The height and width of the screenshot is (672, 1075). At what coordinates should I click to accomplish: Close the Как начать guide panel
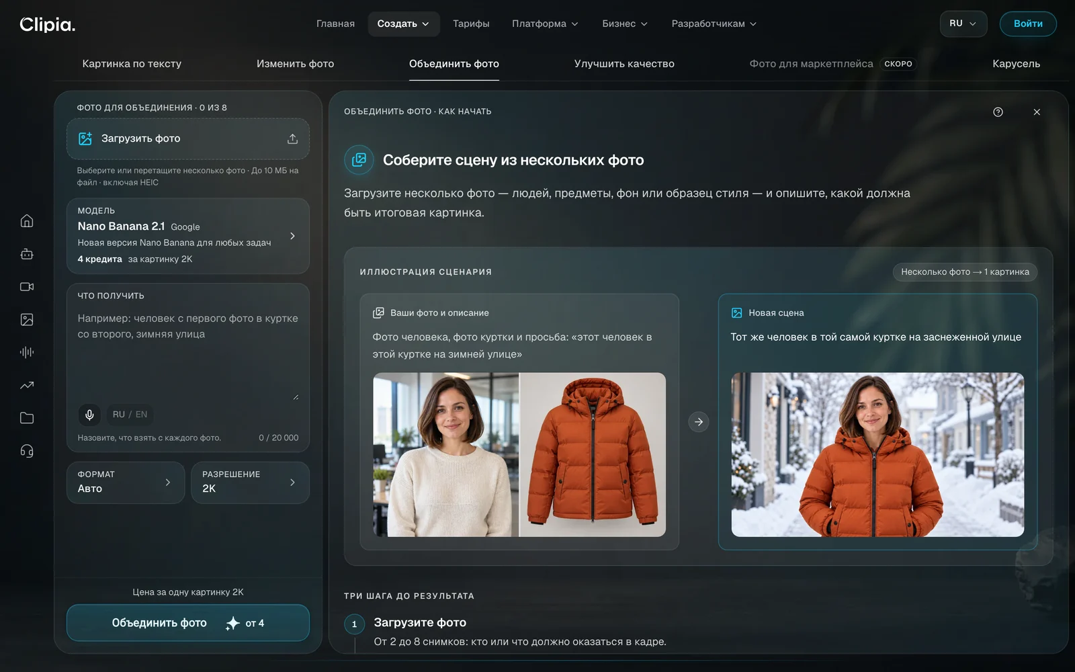coord(1037,112)
